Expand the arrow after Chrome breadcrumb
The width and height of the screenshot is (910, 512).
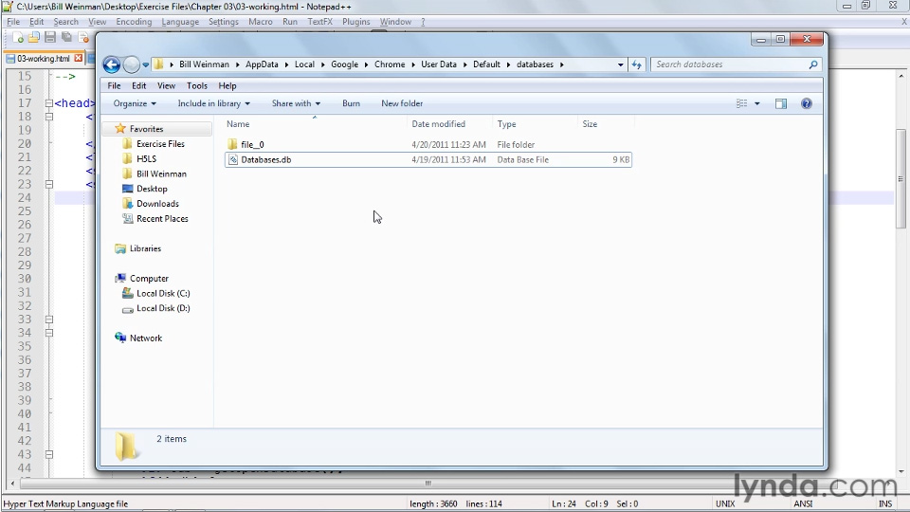click(x=413, y=64)
